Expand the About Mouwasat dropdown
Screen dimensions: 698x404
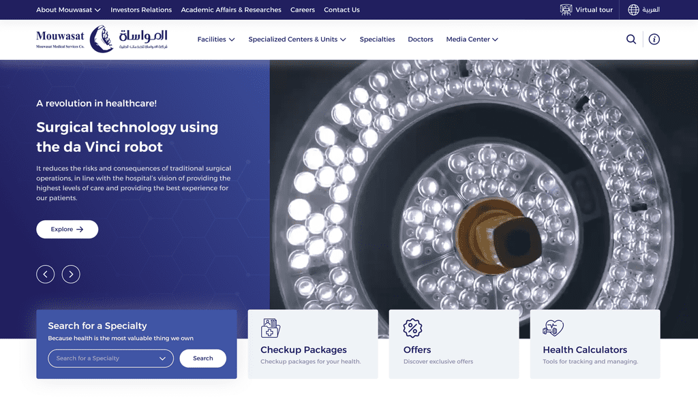69,10
